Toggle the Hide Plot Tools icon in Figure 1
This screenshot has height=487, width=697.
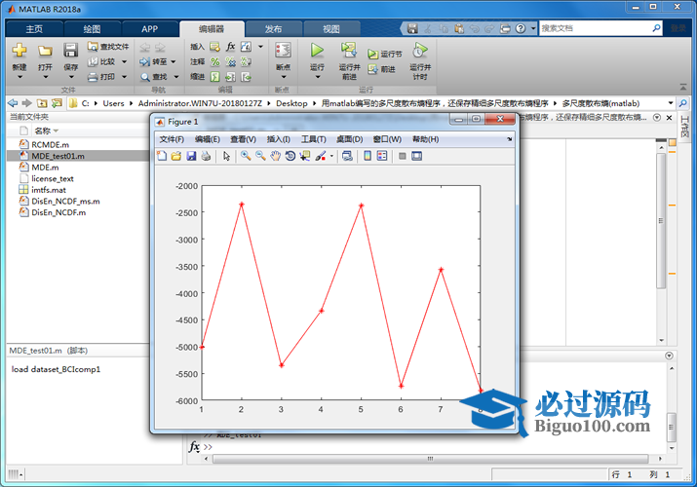click(x=402, y=156)
